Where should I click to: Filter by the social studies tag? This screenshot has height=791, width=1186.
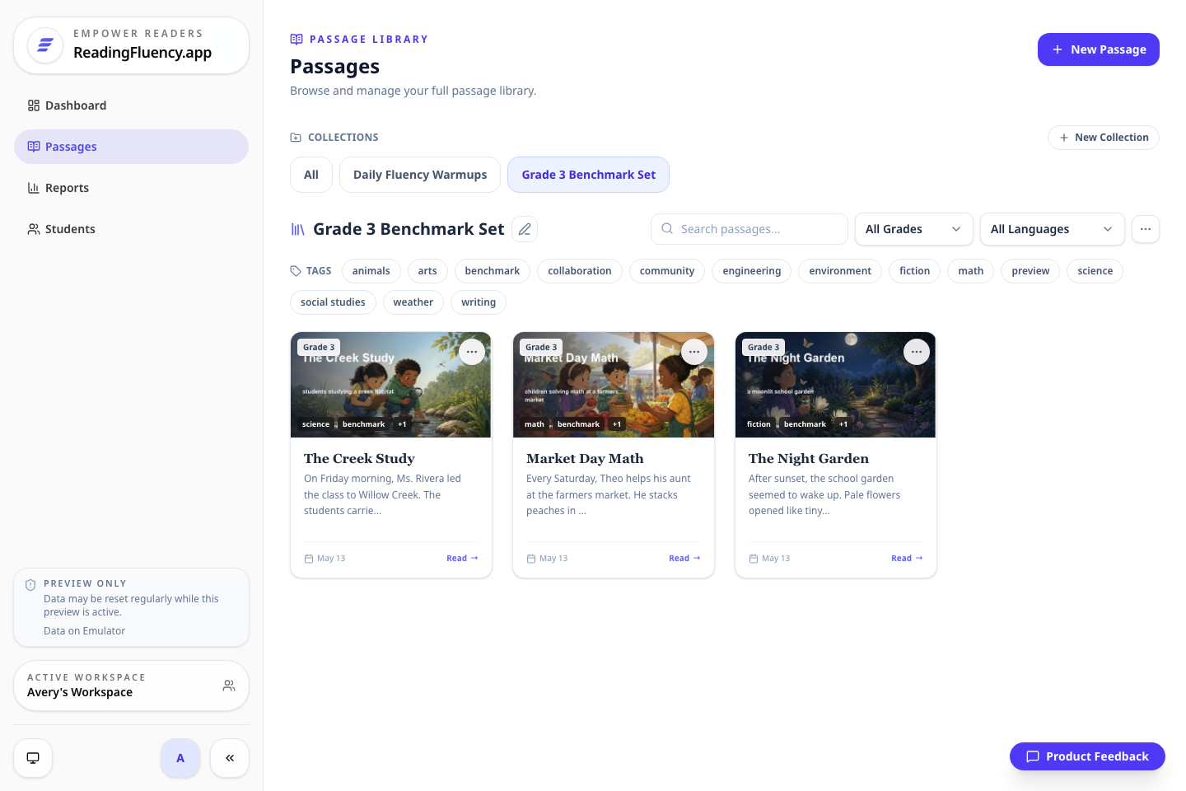pyautogui.click(x=333, y=302)
